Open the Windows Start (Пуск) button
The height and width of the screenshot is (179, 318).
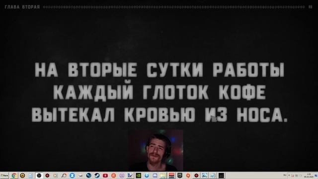(4, 176)
